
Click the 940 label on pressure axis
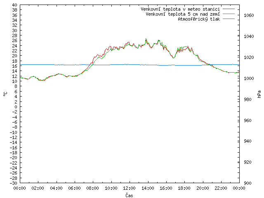coord(247,141)
